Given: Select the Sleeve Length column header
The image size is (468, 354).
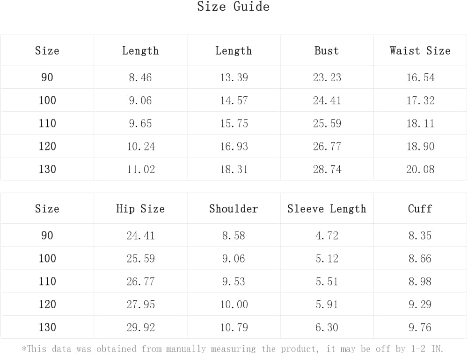Looking at the screenshot, I should (x=327, y=209).
